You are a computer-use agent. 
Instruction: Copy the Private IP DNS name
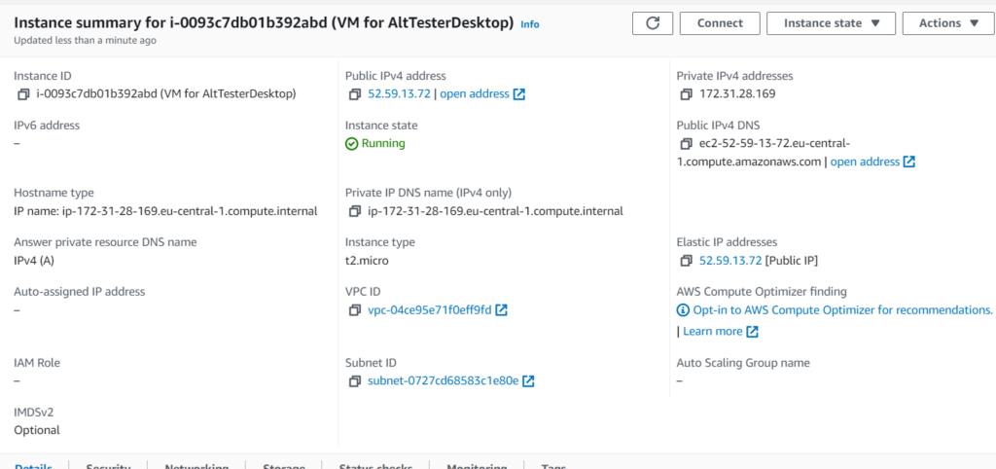(x=354, y=211)
